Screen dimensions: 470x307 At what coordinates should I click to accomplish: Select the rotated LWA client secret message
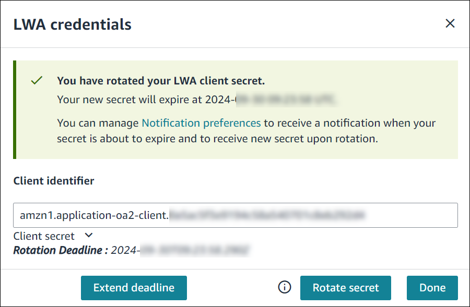161,81
